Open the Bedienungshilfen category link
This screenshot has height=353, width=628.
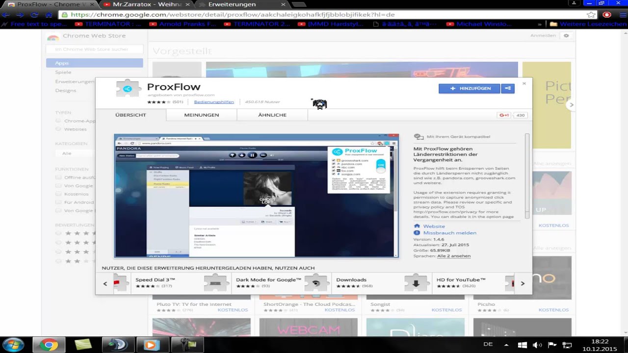(214, 102)
